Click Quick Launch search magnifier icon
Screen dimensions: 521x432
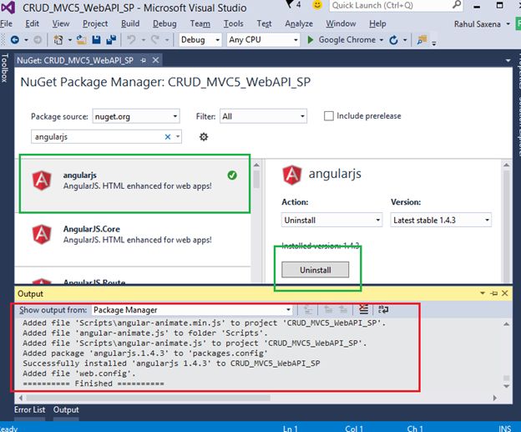click(457, 5)
